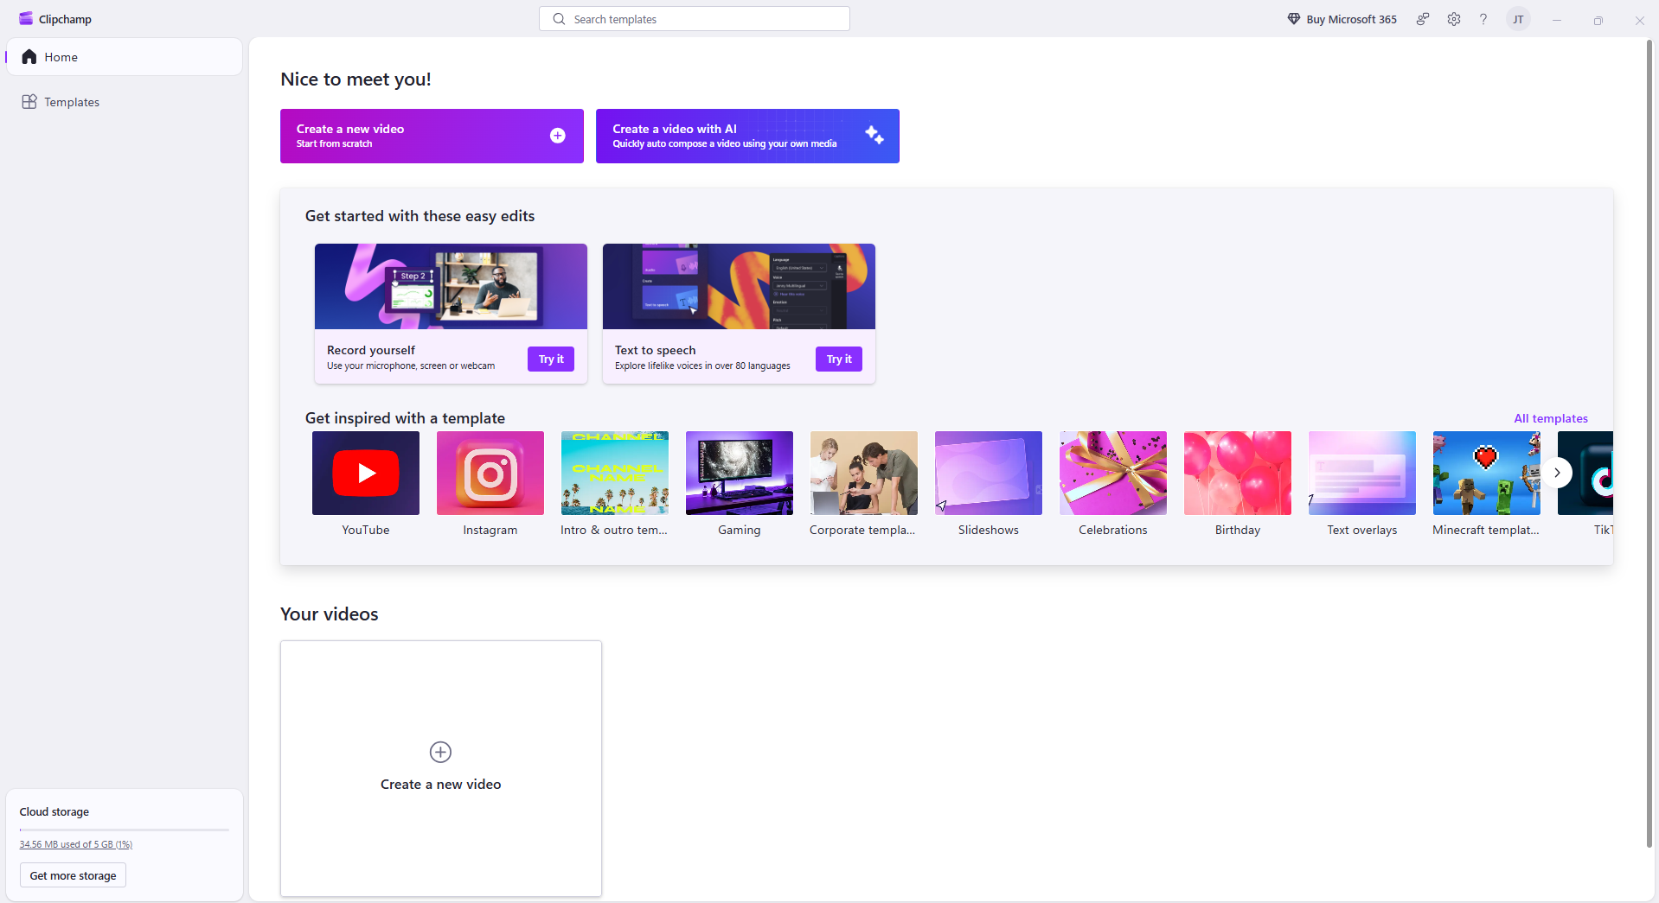The width and height of the screenshot is (1659, 903).
Task: Click the AI sparkle icon
Action: (874, 135)
